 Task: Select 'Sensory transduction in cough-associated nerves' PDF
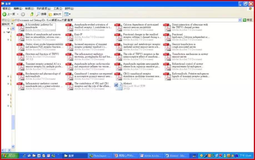click(167, 47)
